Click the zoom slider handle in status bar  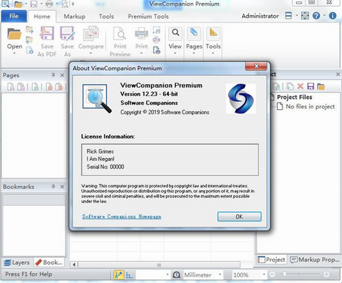tap(285, 274)
